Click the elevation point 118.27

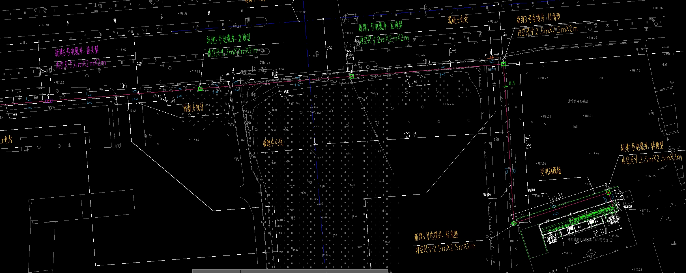pos(543,78)
